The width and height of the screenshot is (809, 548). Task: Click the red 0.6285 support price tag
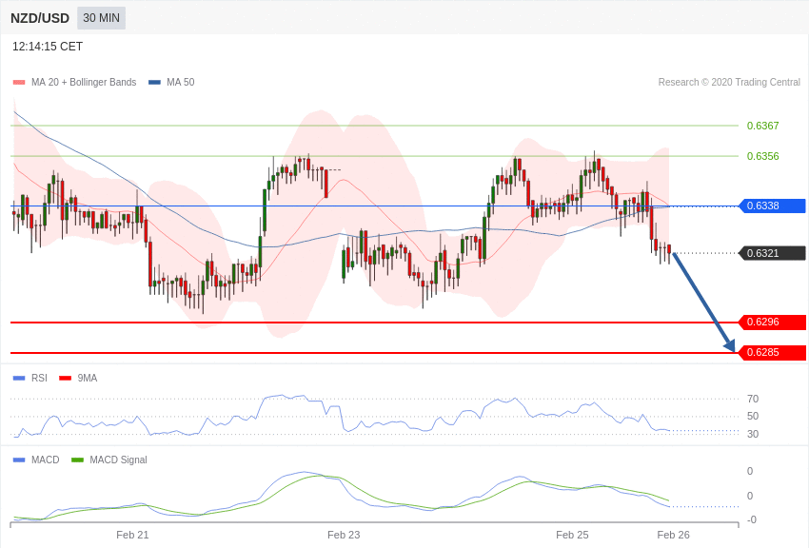773,353
